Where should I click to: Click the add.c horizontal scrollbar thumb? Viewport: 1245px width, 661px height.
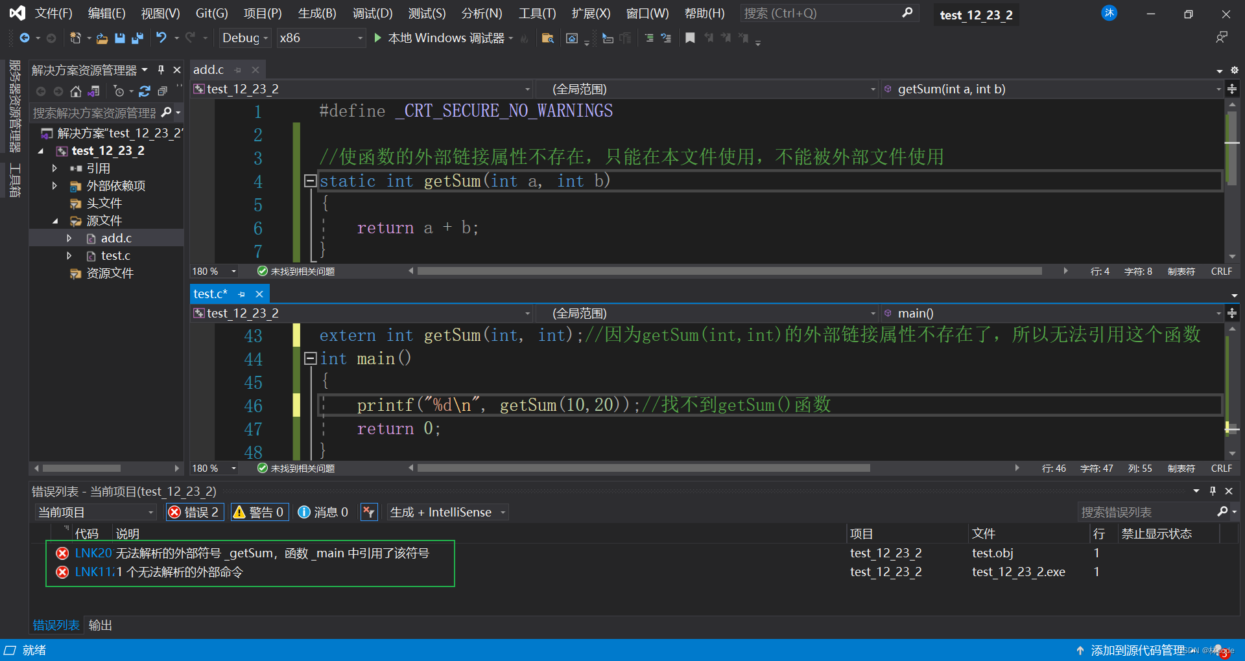pyautogui.click(x=729, y=272)
